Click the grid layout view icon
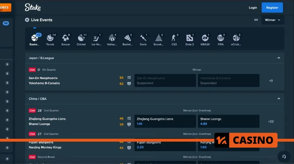 (x=256, y=20)
